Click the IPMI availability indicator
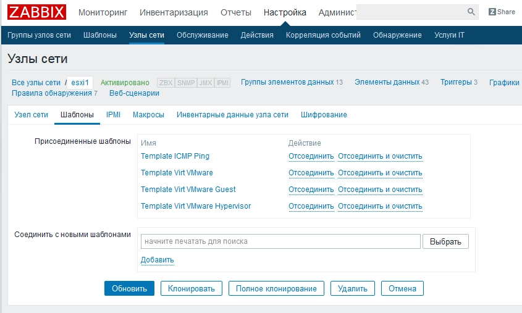Image resolution: width=522 pixels, height=313 pixels. pyautogui.click(x=222, y=83)
